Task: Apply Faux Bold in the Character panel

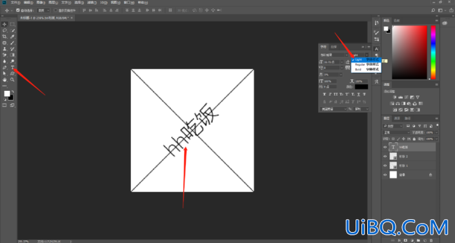Action: [x=325, y=94]
